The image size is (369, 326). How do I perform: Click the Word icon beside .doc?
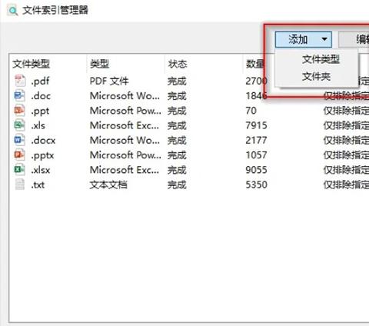pos(19,96)
